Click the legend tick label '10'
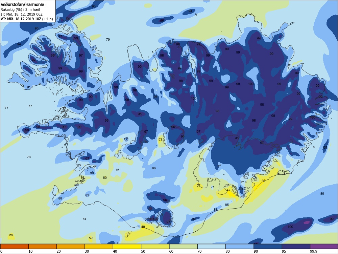The height and width of the screenshot is (254, 338). coord(31,251)
